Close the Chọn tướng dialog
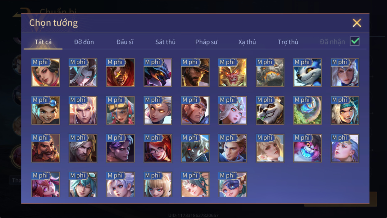 pyautogui.click(x=357, y=23)
